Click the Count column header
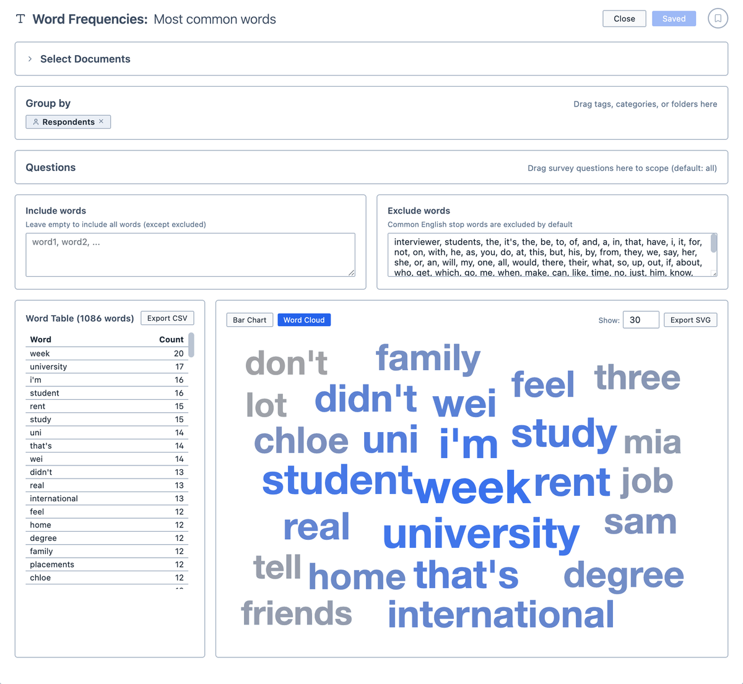743x684 pixels. pos(172,339)
